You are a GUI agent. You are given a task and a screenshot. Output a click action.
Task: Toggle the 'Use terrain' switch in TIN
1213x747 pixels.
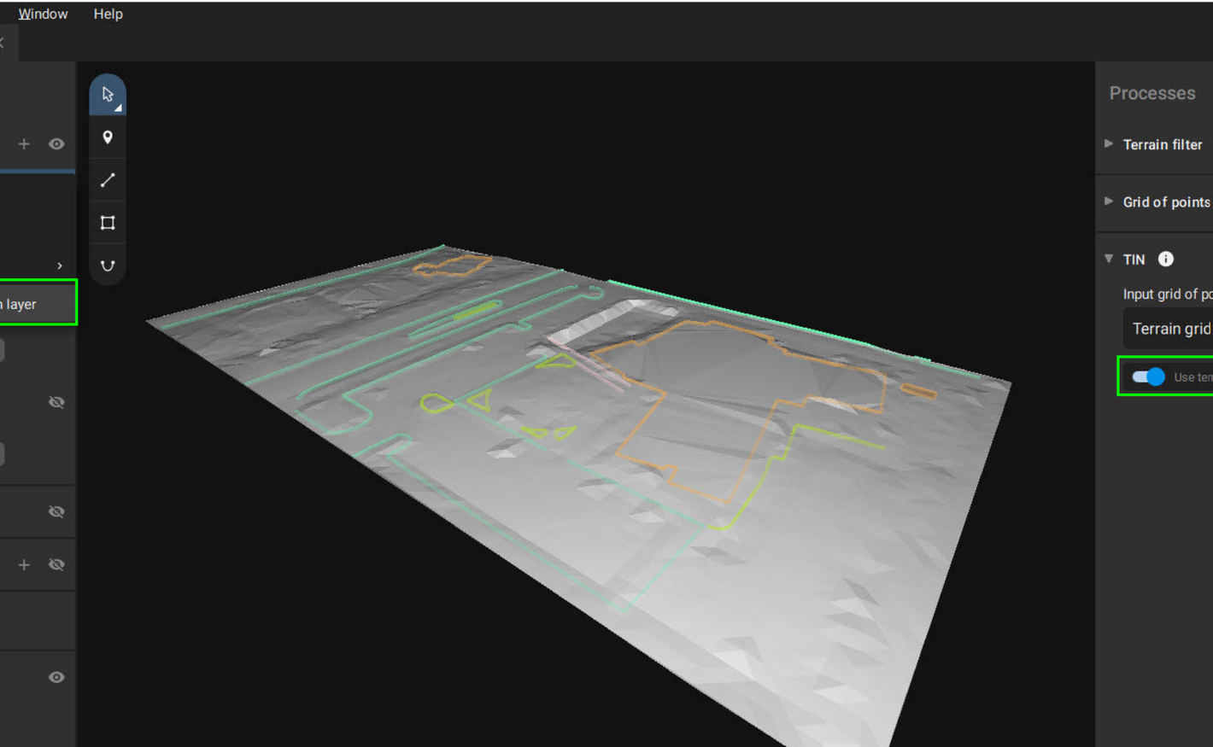click(x=1148, y=376)
